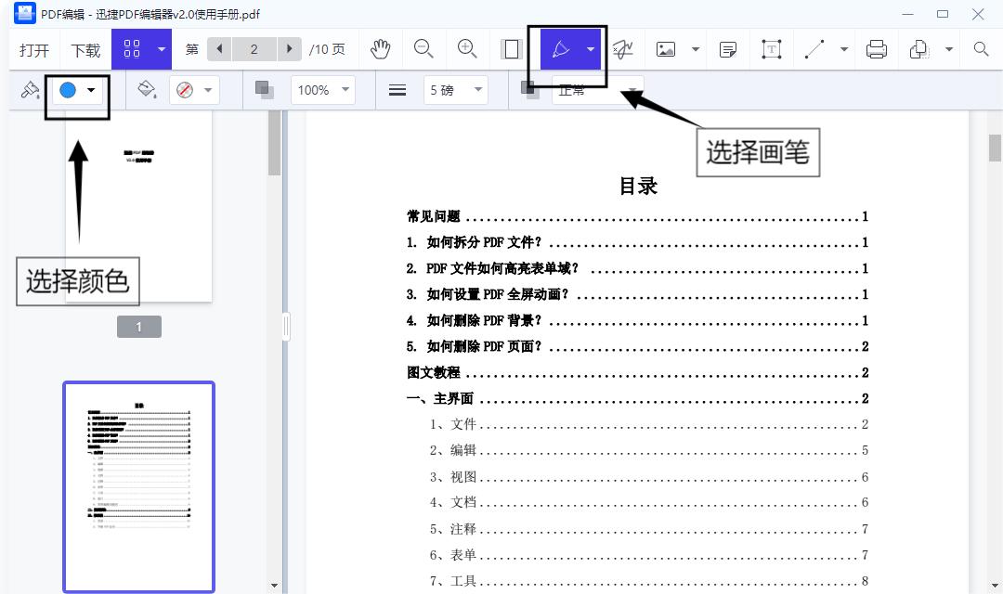
Task: Toggle single page view mode
Action: coord(511,48)
